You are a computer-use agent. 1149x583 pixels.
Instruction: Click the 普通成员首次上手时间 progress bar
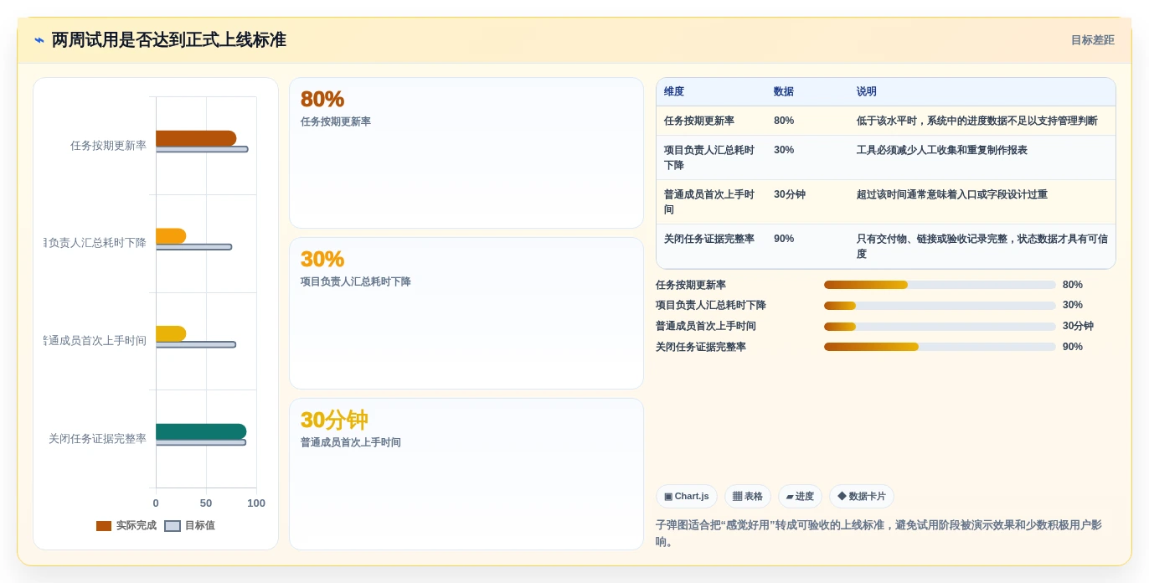coord(940,327)
